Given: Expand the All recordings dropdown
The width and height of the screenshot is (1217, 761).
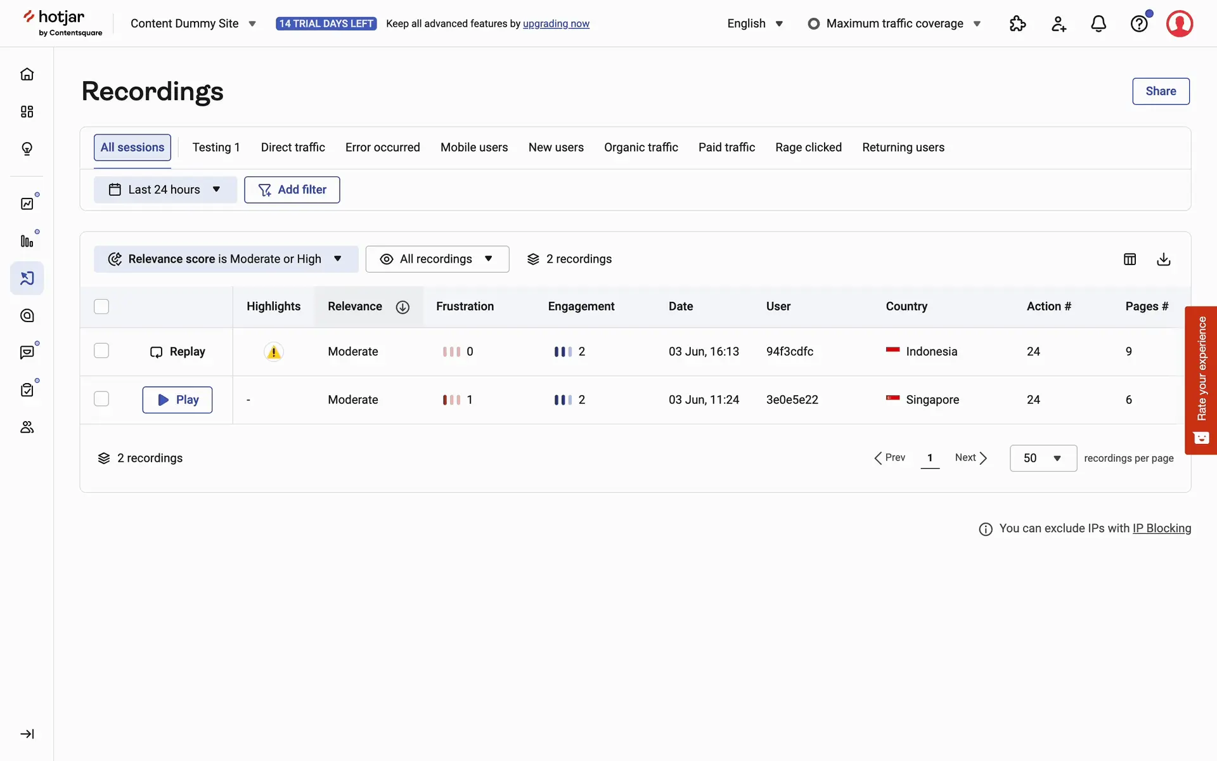Looking at the screenshot, I should pos(437,259).
